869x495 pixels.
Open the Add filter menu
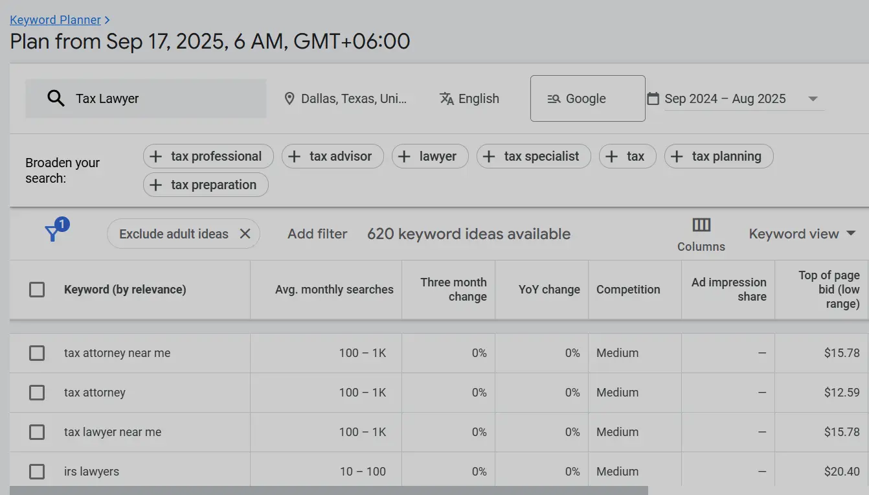(x=317, y=233)
